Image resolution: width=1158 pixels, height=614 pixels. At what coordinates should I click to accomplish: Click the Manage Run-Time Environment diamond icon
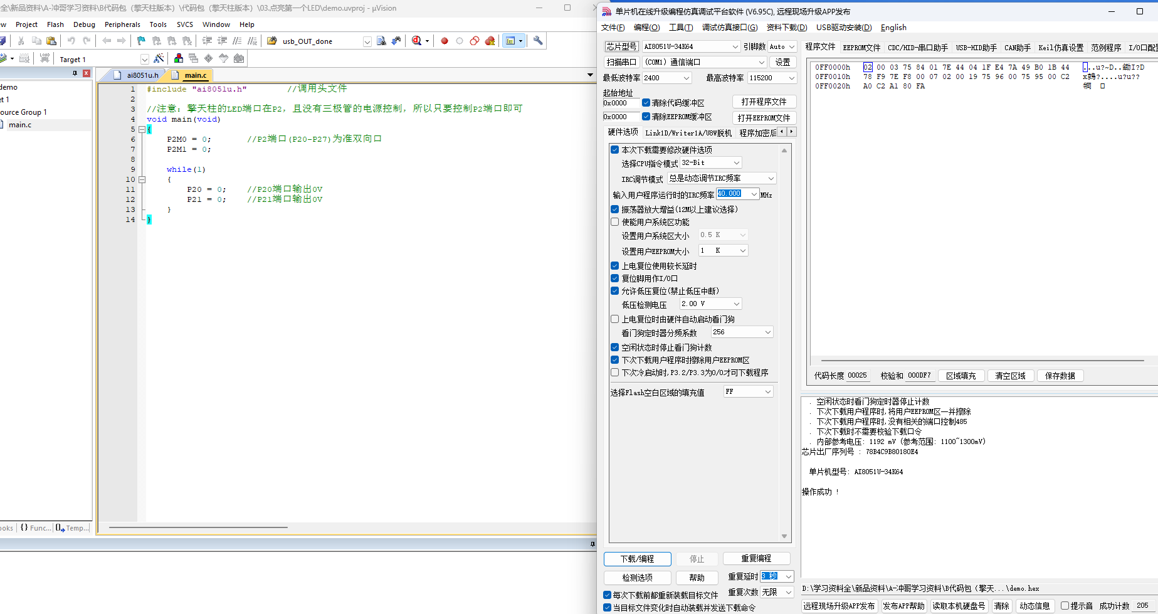coord(209,58)
